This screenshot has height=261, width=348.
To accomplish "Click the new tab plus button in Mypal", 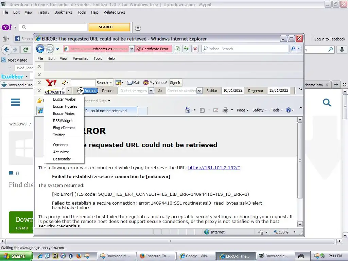I will (336, 85).
